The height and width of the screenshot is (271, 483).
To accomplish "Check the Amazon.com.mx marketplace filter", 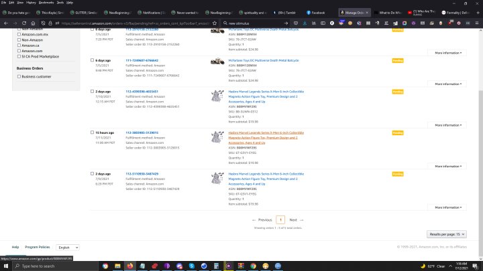I will [x=19, y=34].
